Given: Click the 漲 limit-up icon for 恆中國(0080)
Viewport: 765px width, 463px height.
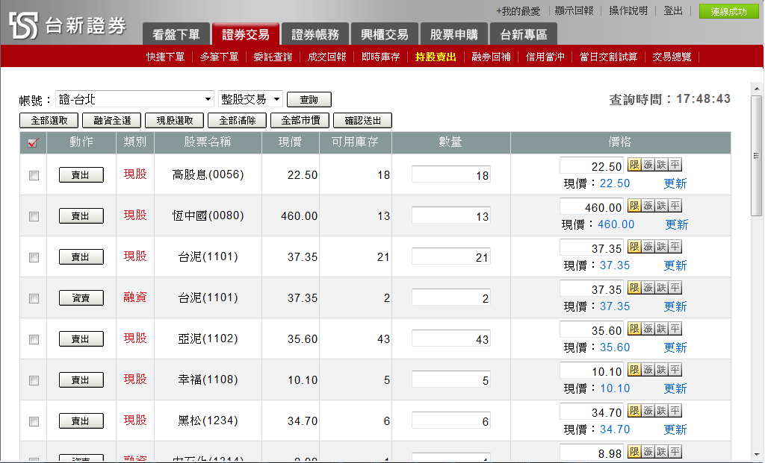Looking at the screenshot, I should click(x=647, y=207).
